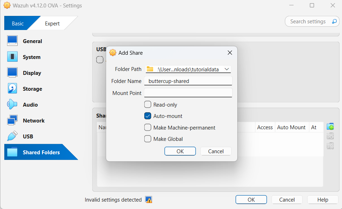Image resolution: width=342 pixels, height=209 pixels.
Task: Tick the Make Global checkbox
Action: tap(148, 139)
